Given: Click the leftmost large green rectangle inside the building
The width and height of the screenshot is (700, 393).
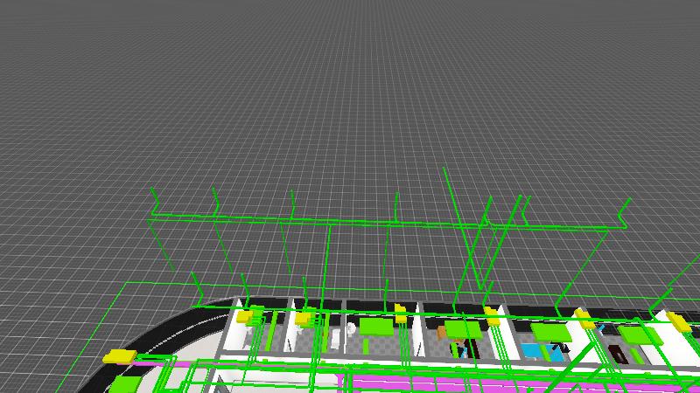Looking at the screenshot, I should pos(376,327).
